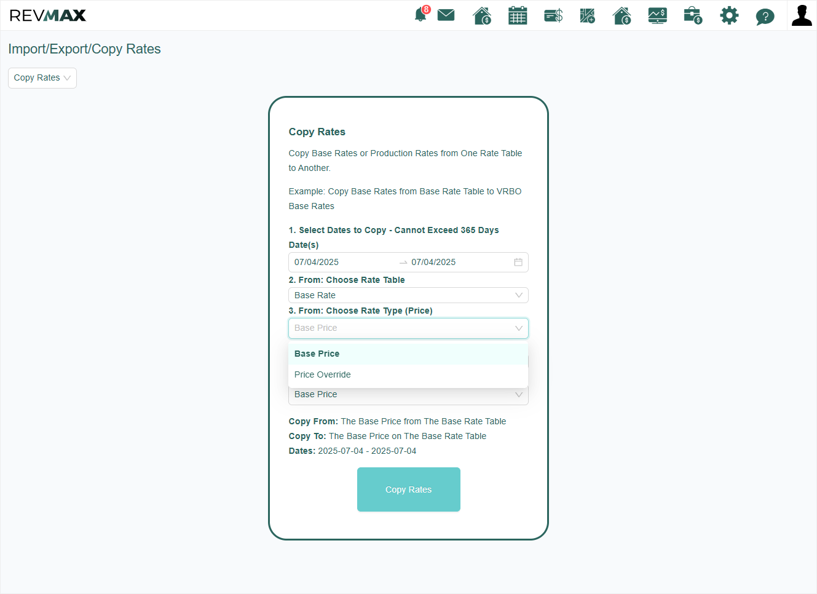The width and height of the screenshot is (817, 594).
Task: Open the From Rate Table dropdown showing Base Rate
Action: click(408, 295)
